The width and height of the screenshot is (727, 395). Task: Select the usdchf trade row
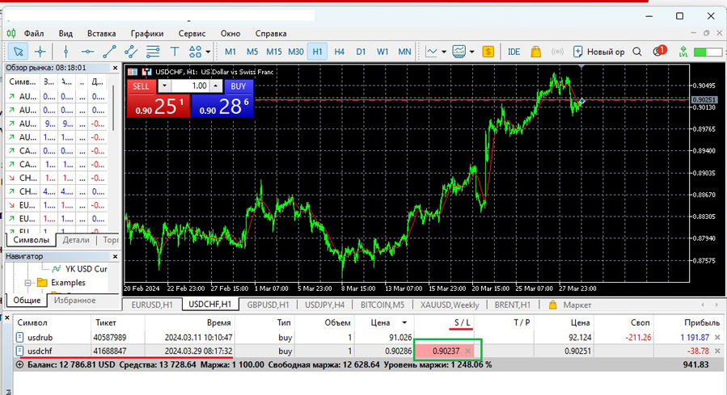click(x=369, y=351)
